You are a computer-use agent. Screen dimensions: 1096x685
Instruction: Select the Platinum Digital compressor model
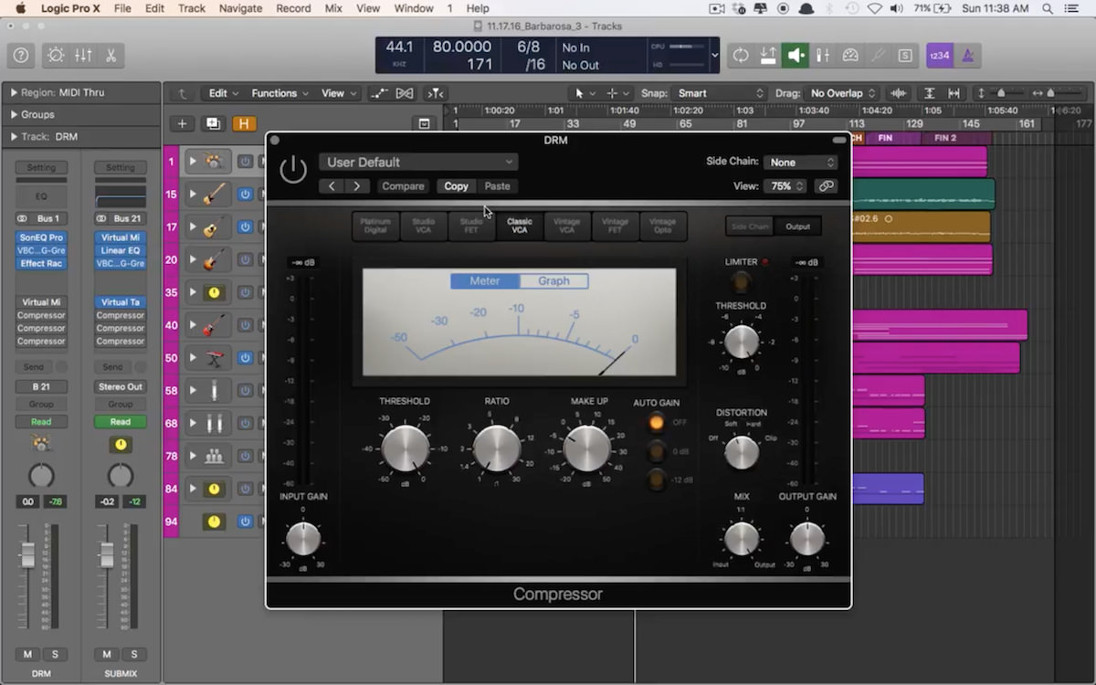[x=375, y=226]
